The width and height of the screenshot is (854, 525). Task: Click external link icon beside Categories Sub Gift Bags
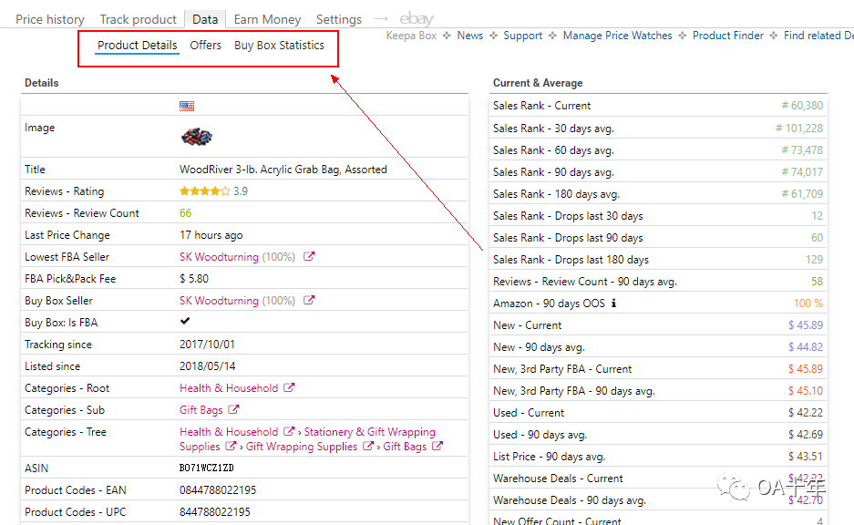pos(234,410)
